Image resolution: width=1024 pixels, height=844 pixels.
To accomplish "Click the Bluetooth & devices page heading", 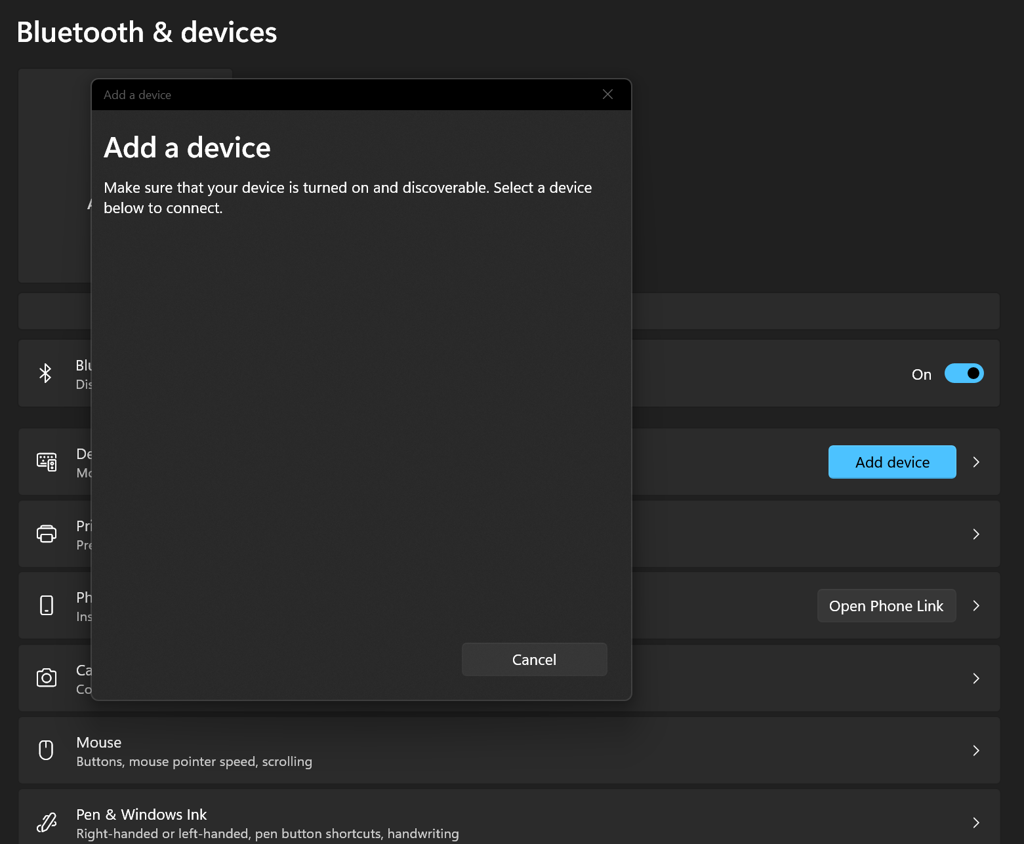I will [x=147, y=32].
